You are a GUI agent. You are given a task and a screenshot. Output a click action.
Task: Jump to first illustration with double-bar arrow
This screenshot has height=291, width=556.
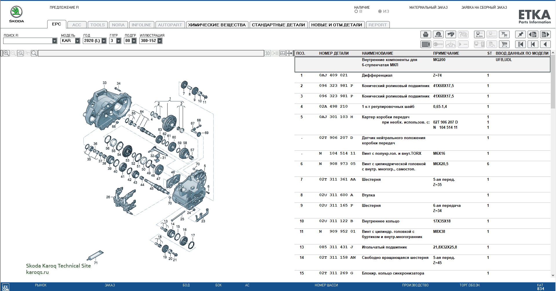tap(520, 44)
